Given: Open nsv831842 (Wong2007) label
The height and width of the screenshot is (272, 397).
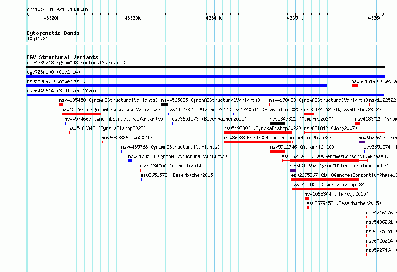Looking at the screenshot, I should coord(331,128).
